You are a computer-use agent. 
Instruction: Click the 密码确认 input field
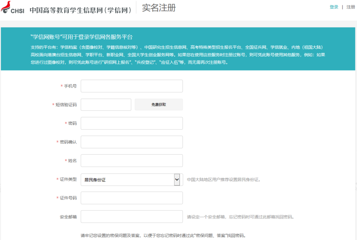coord(132,142)
